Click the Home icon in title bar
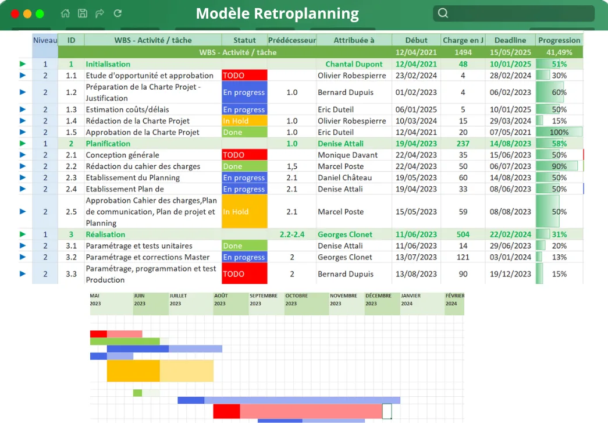The width and height of the screenshot is (608, 423). tap(65, 13)
